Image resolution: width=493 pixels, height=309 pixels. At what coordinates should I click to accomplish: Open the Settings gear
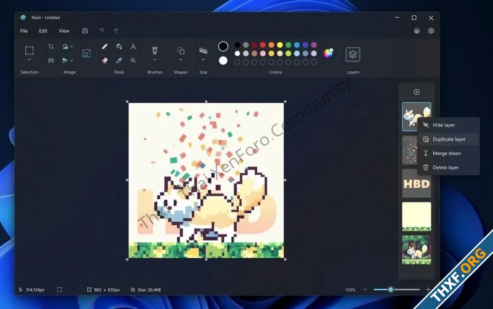pyautogui.click(x=431, y=31)
